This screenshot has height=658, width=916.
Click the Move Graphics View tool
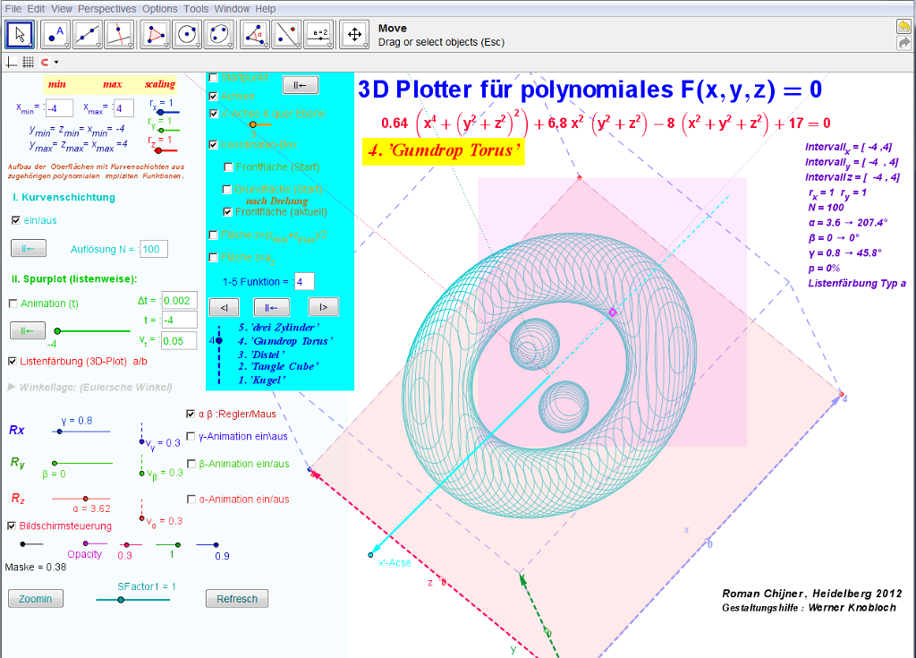354,35
